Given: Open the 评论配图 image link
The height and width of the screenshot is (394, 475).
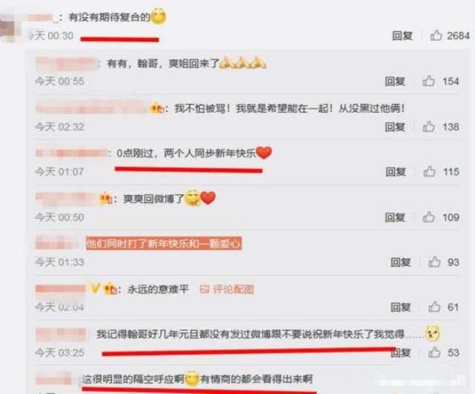Looking at the screenshot, I should point(227,289).
